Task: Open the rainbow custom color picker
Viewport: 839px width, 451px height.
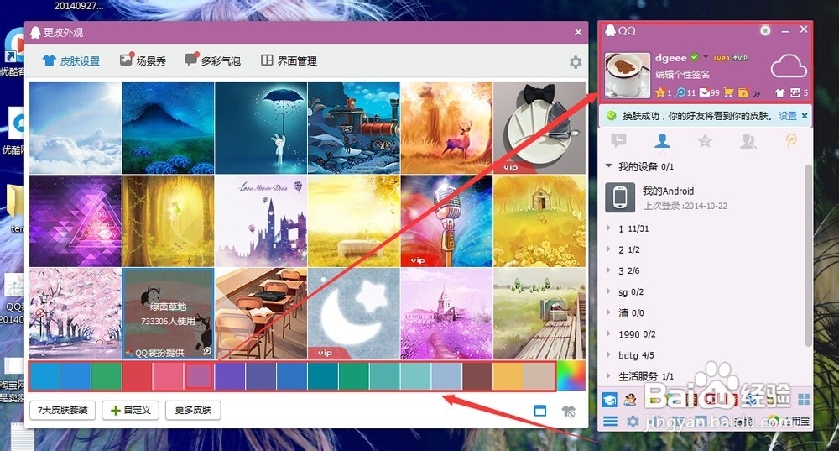Action: tap(571, 375)
